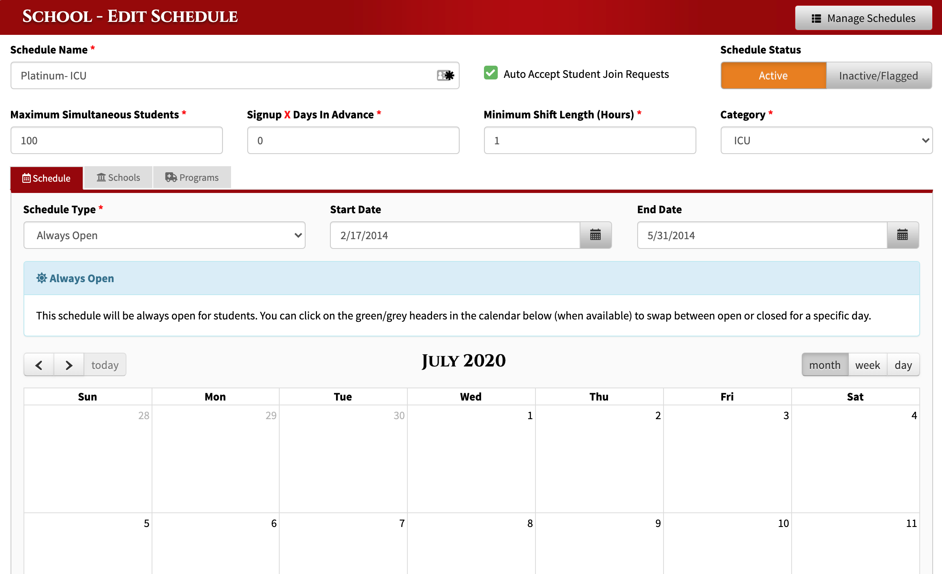This screenshot has height=574, width=942.
Task: Click the Maximum Simultaneous Students field
Action: pyautogui.click(x=117, y=140)
